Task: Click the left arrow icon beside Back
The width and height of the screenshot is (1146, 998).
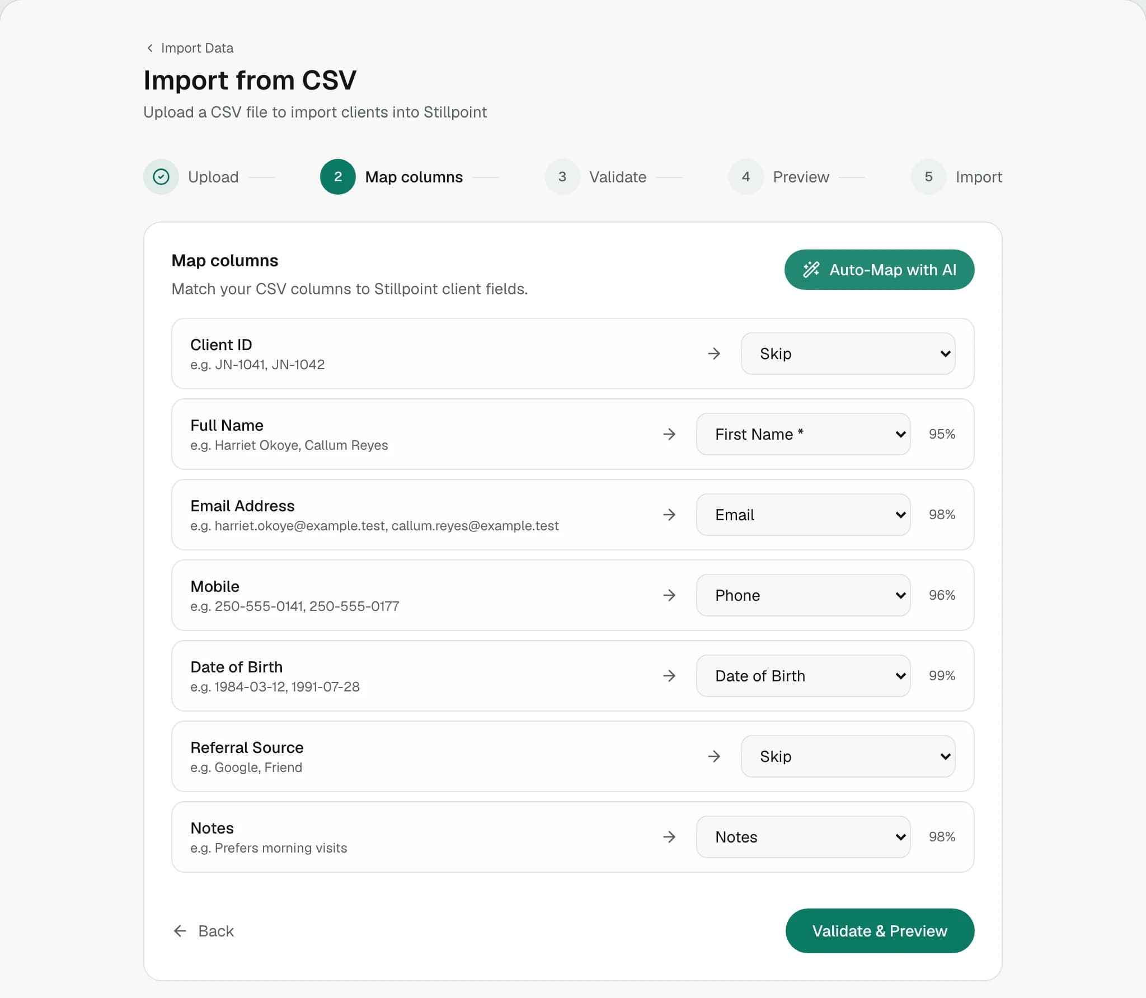Action: click(180, 931)
